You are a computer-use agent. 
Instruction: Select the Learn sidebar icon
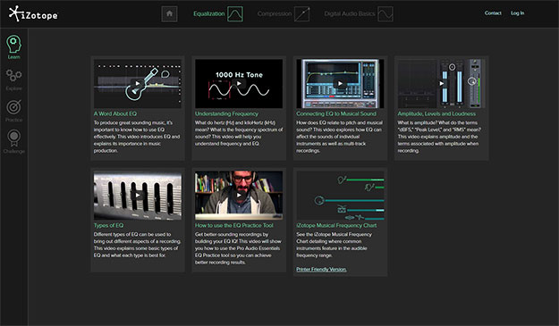pos(13,44)
